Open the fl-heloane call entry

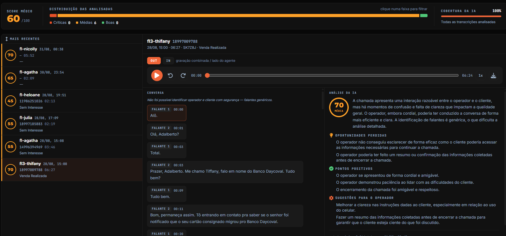point(72,101)
